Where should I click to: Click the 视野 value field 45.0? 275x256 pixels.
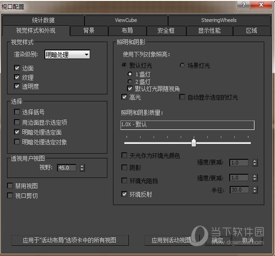[x=67, y=168]
